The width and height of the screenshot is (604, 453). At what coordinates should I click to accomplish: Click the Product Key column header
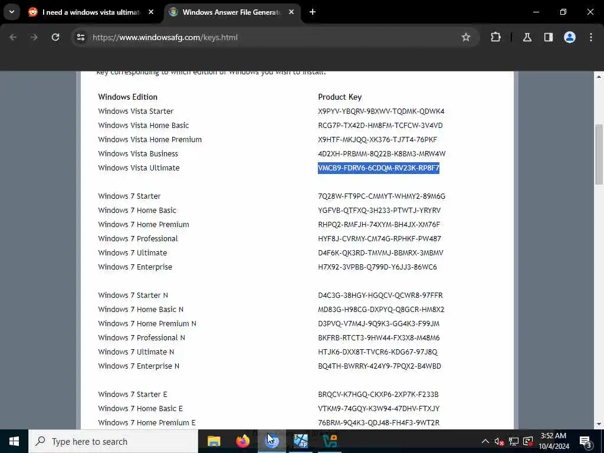pyautogui.click(x=340, y=97)
